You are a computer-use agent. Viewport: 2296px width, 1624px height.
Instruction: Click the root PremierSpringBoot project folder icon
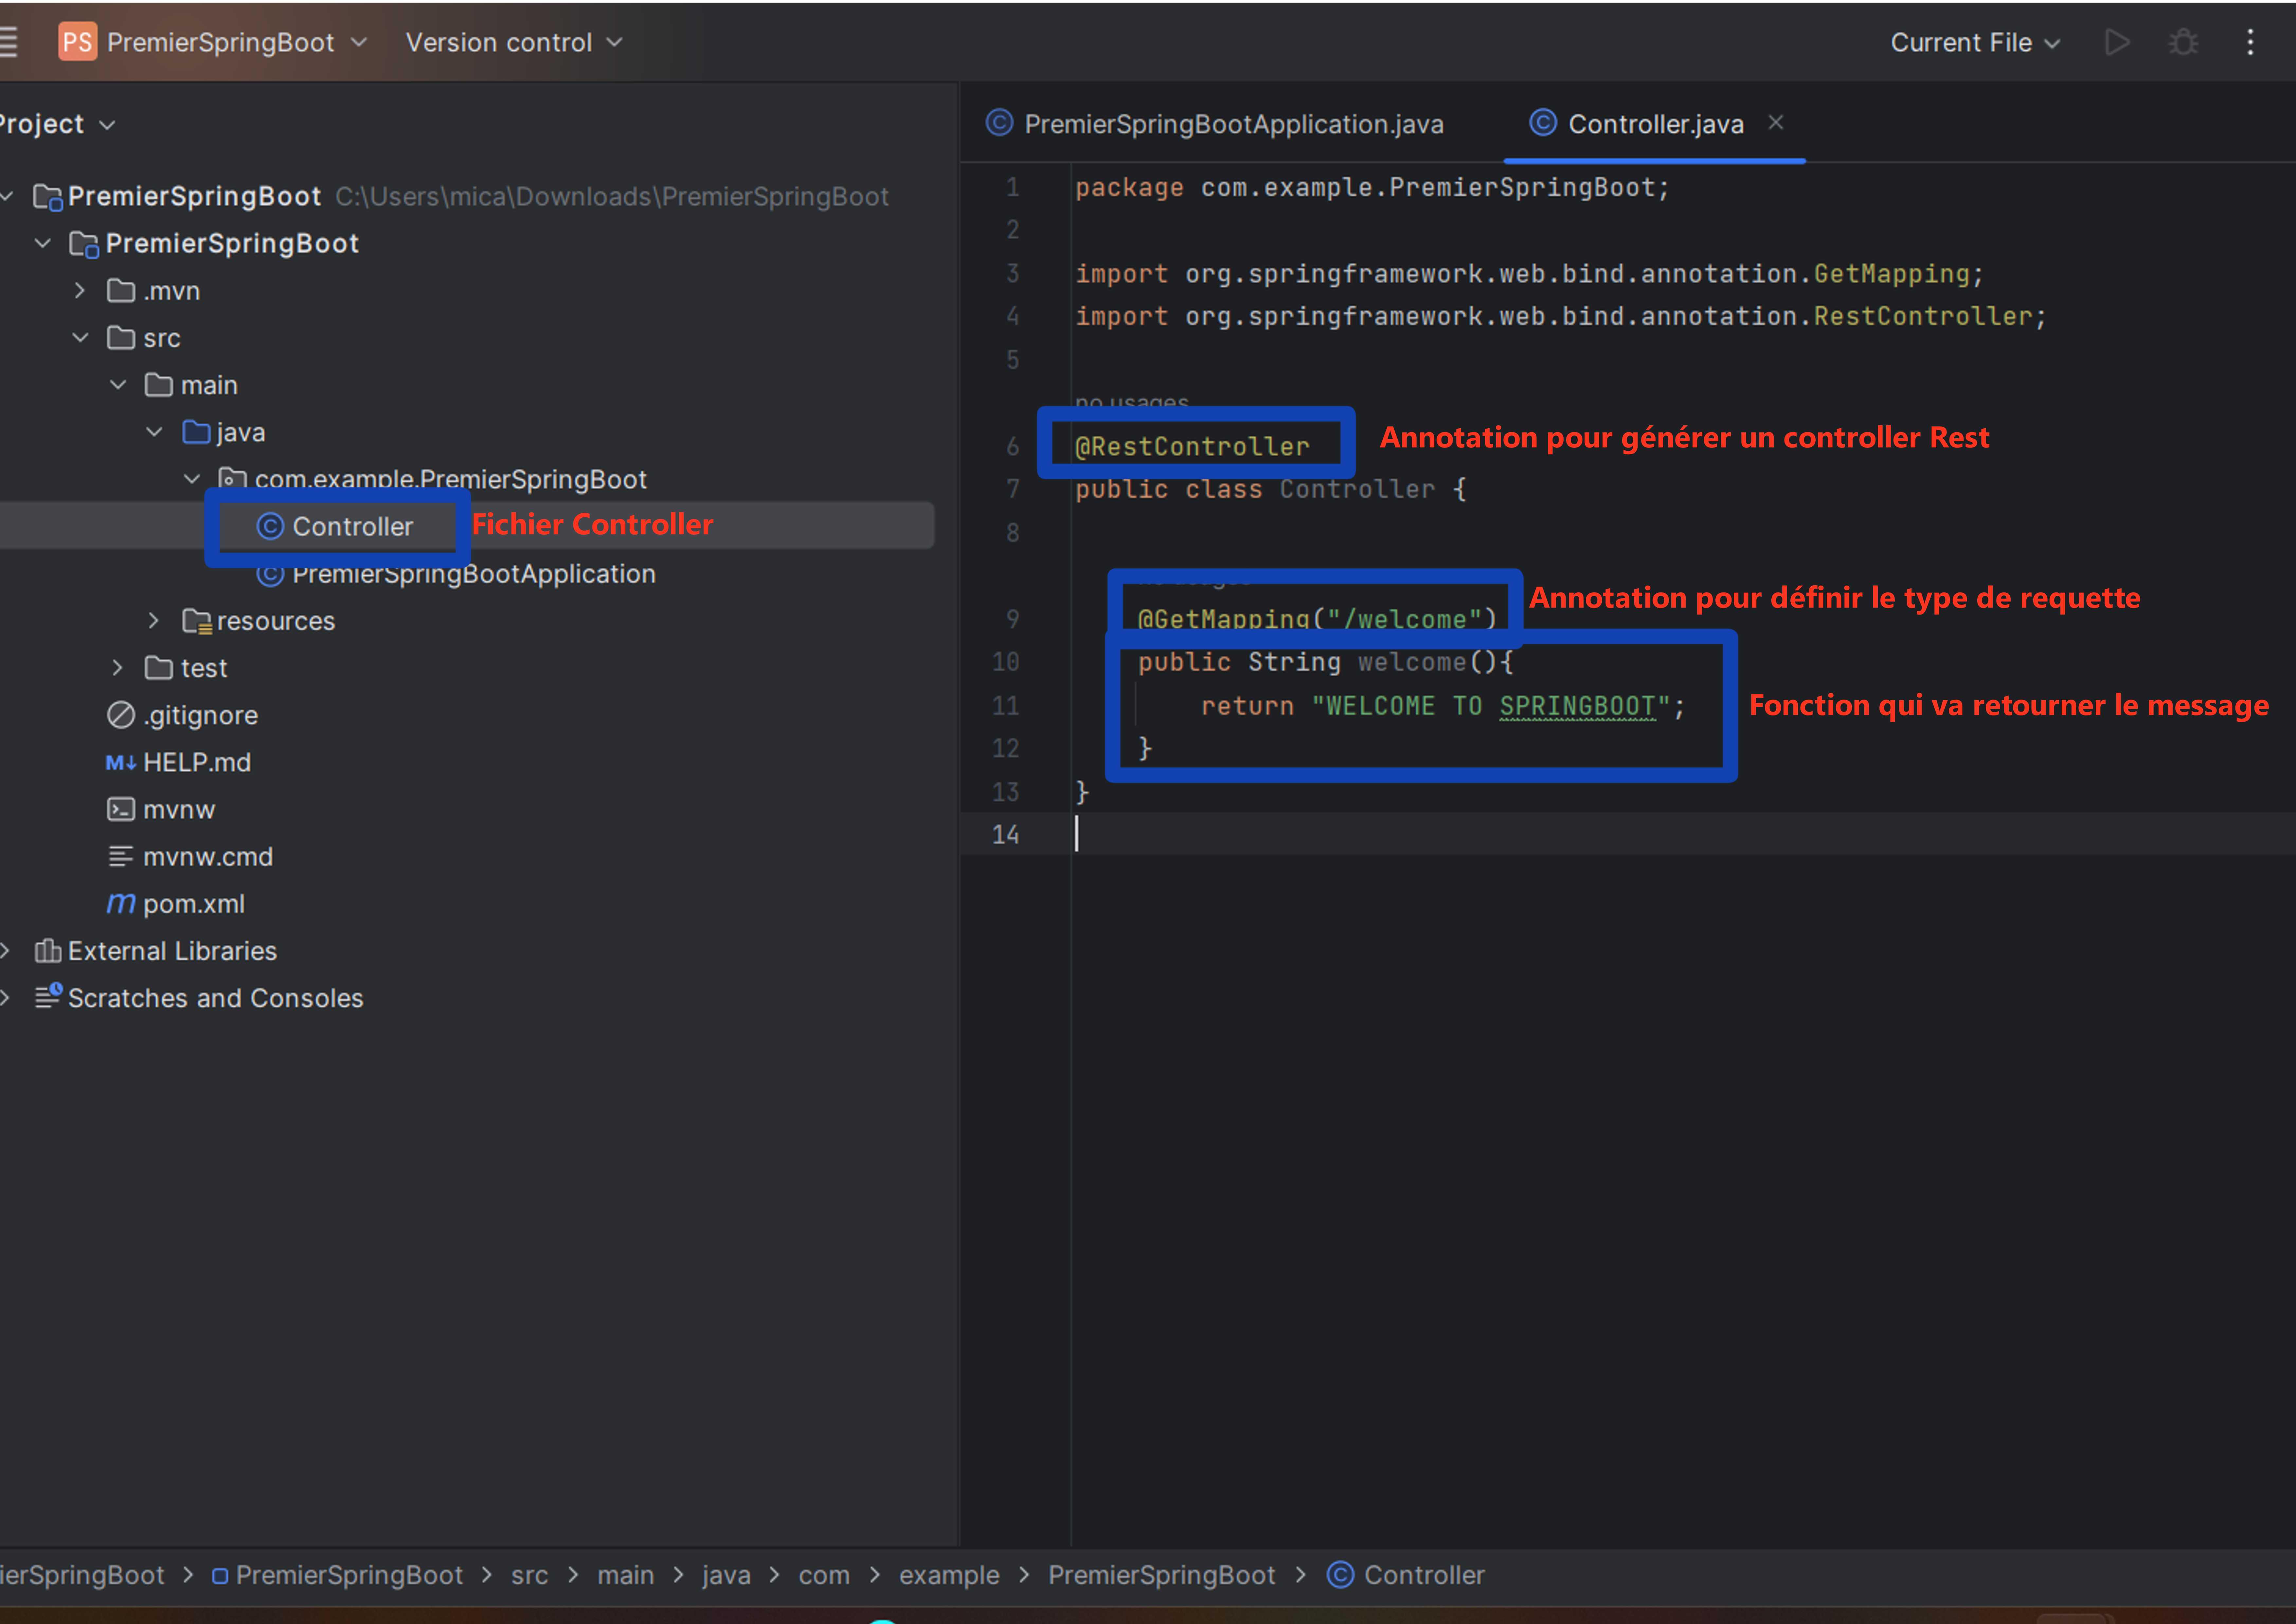(x=48, y=197)
